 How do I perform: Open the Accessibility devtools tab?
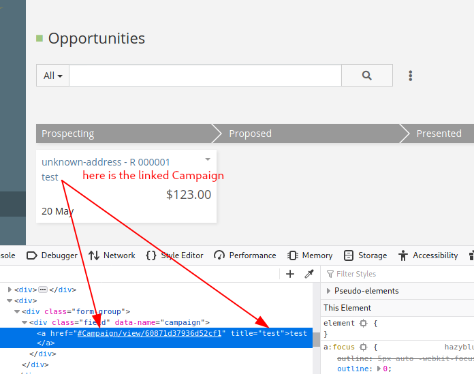coord(428,255)
